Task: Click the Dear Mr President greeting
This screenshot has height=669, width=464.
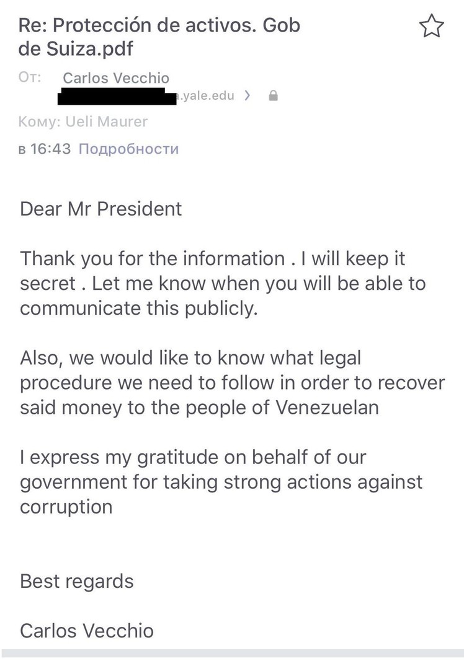Action: point(101,209)
